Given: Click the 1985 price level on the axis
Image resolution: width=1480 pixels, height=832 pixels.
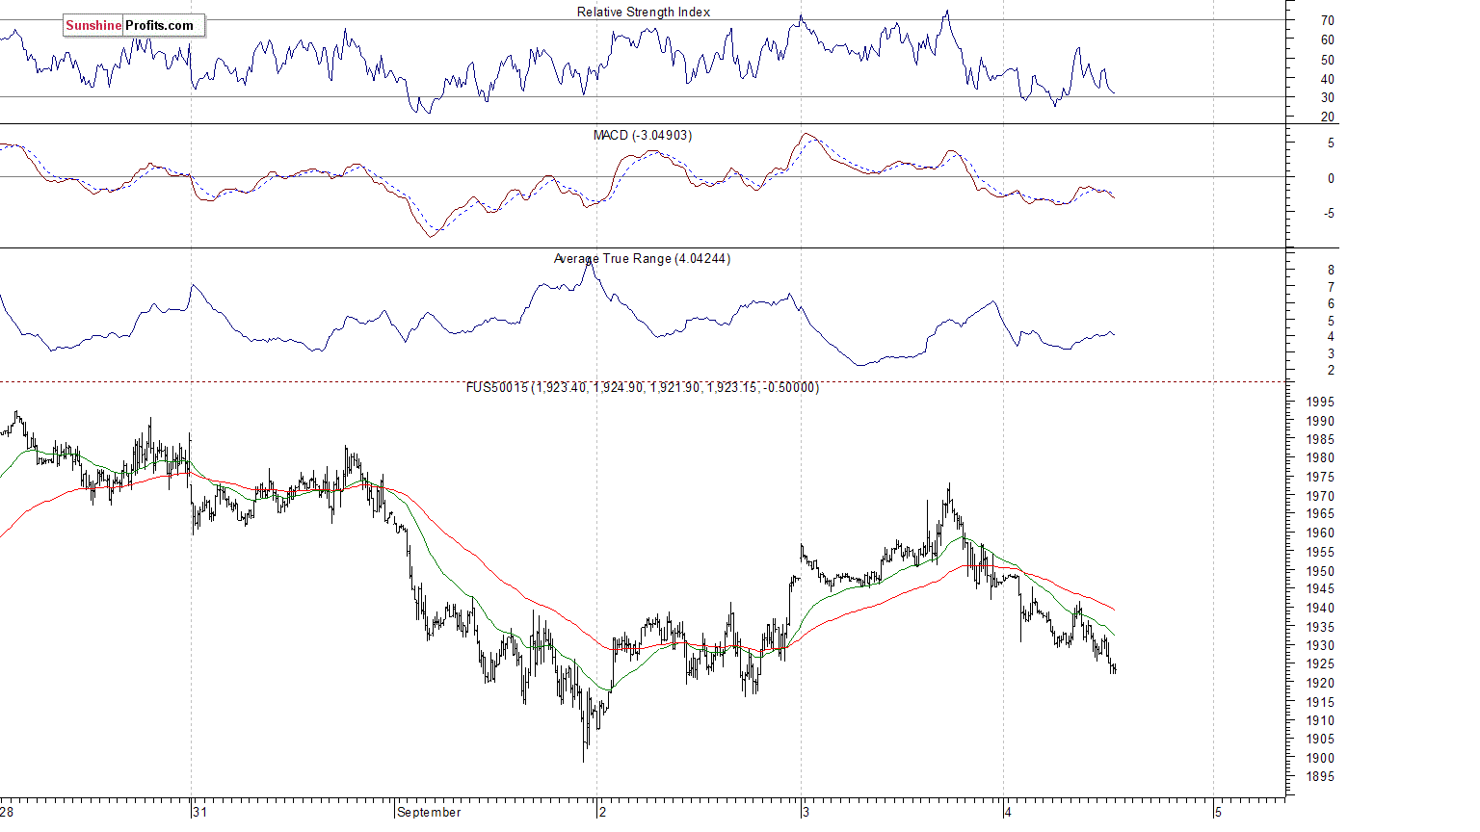Looking at the screenshot, I should 1320,439.
